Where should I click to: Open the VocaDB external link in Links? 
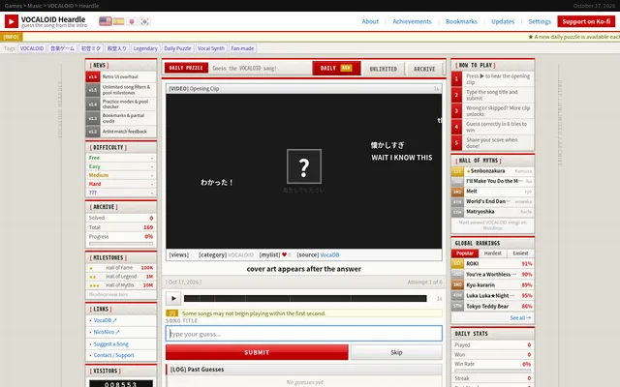click(106, 320)
